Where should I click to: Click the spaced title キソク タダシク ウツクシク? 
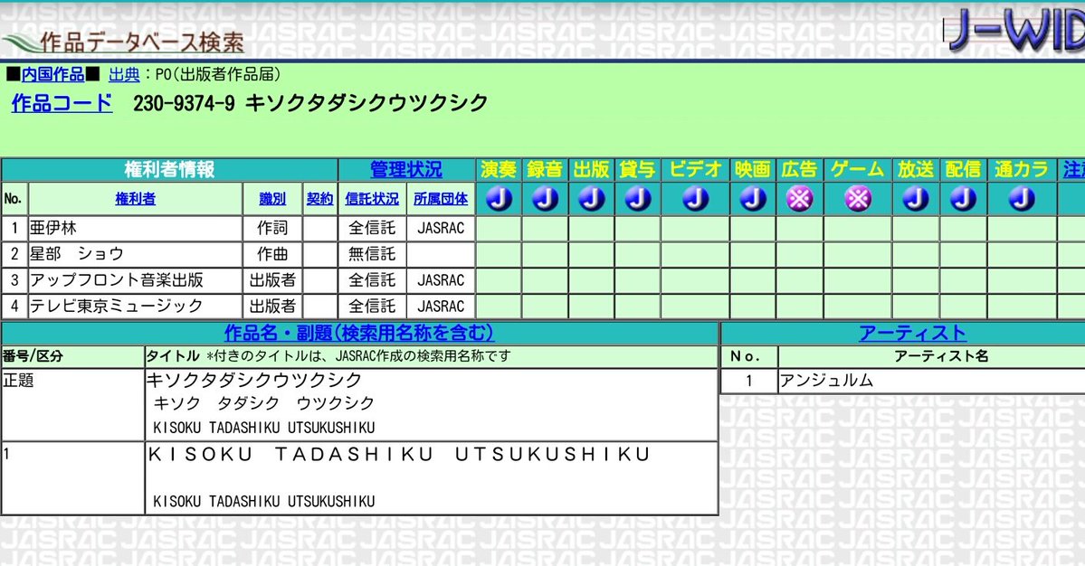pyautogui.click(x=263, y=403)
